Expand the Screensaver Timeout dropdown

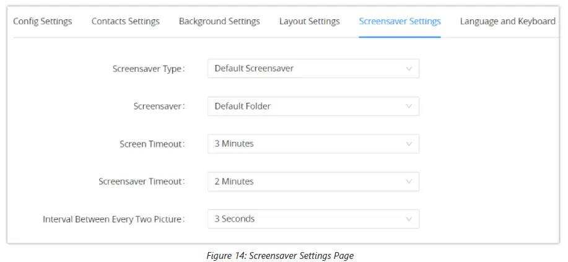[313, 181]
